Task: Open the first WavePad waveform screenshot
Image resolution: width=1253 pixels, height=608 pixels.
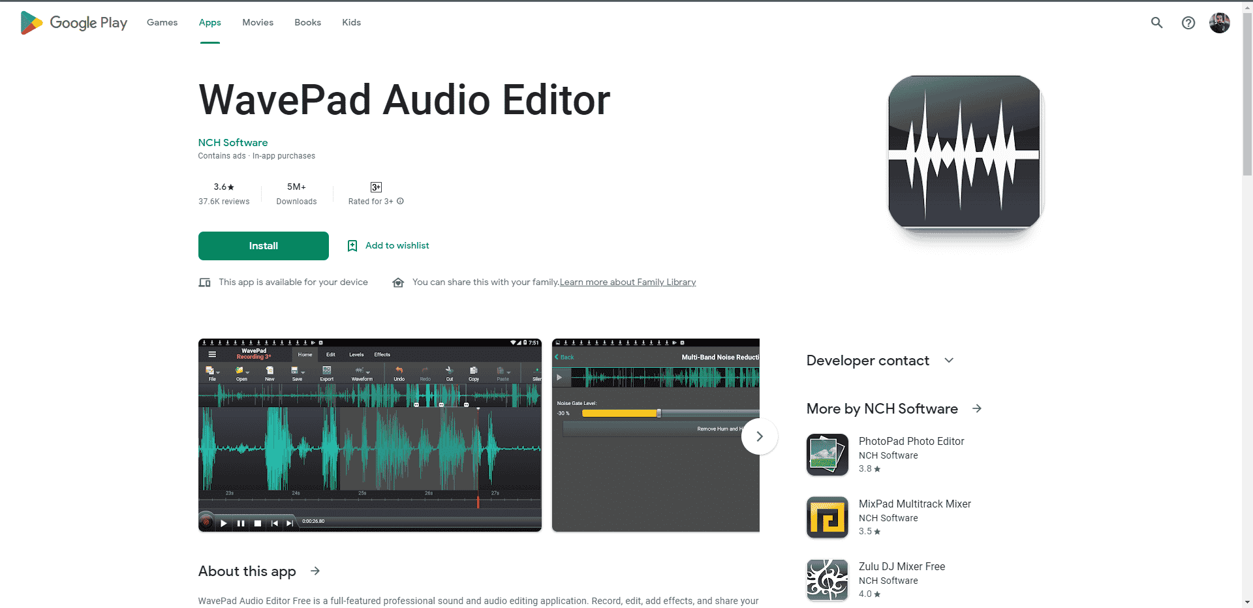Action: coord(370,435)
